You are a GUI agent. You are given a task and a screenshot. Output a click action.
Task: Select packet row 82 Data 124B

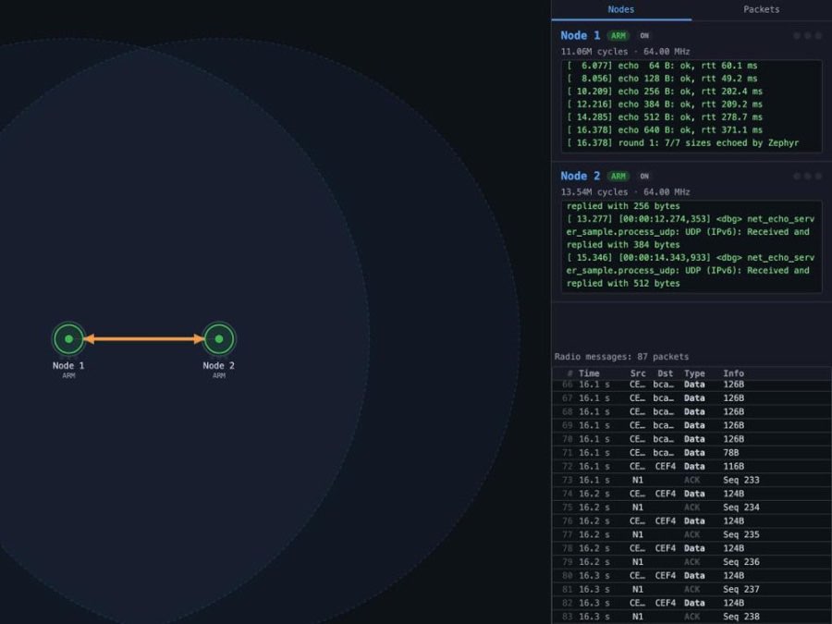point(691,603)
